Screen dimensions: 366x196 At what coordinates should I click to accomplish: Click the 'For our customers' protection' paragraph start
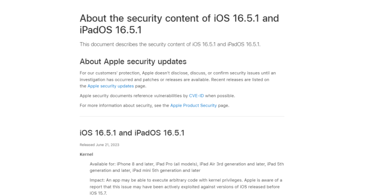point(111,73)
